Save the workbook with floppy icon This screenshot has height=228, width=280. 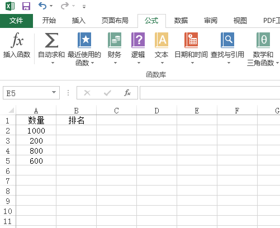point(26,6)
